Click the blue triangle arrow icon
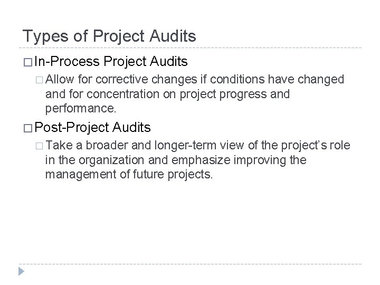Viewport: 380px width, 285px height. pyautogui.click(x=21, y=271)
